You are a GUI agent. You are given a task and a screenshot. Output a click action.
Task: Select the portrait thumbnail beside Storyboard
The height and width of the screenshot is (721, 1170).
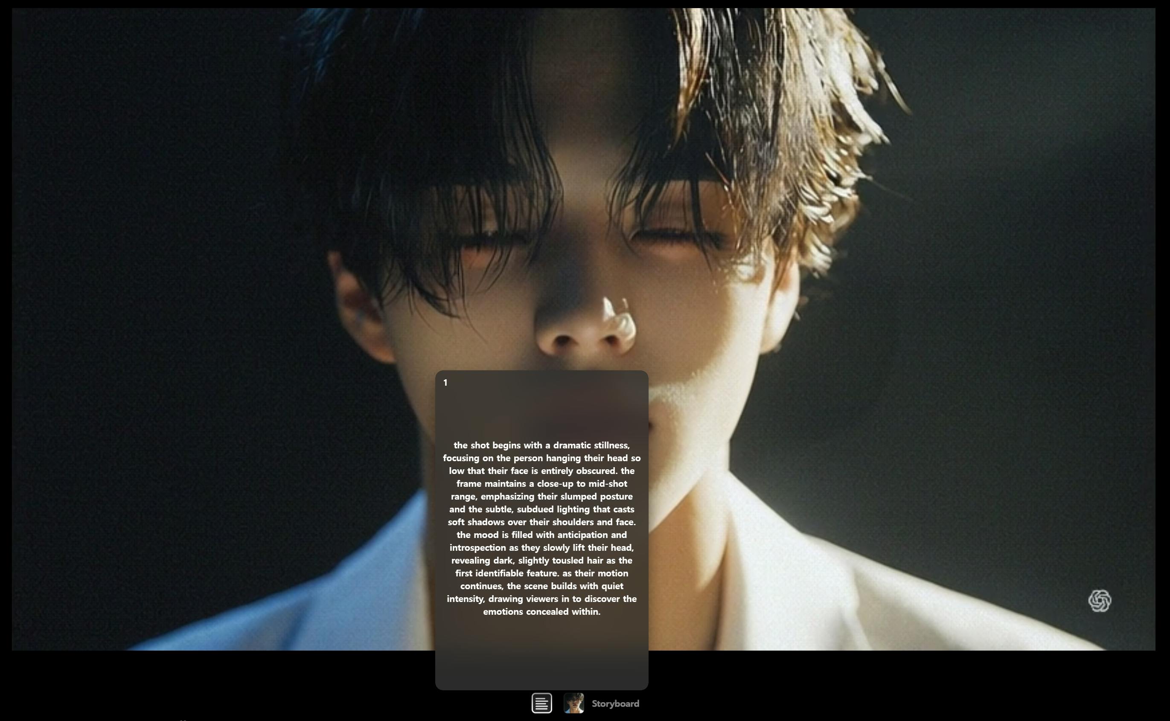pyautogui.click(x=573, y=704)
